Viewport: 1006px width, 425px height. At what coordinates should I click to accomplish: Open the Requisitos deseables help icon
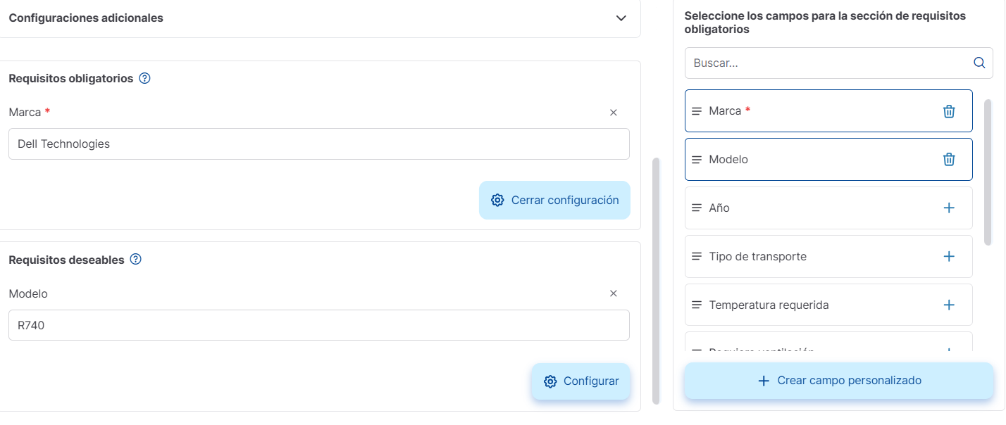(x=135, y=260)
